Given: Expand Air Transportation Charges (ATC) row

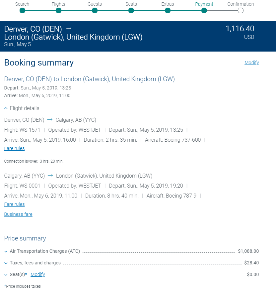Looking at the screenshot, I should point(6,251).
